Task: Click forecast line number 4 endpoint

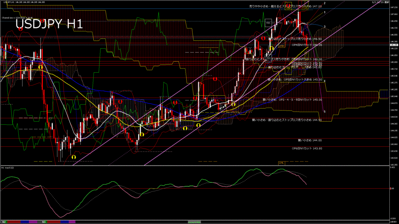Action: coord(325,81)
